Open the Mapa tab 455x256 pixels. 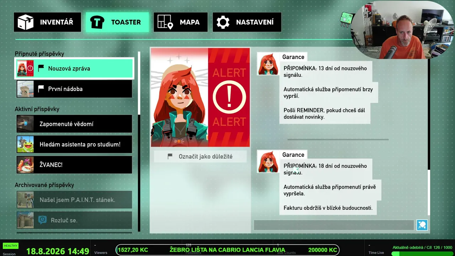pos(181,22)
